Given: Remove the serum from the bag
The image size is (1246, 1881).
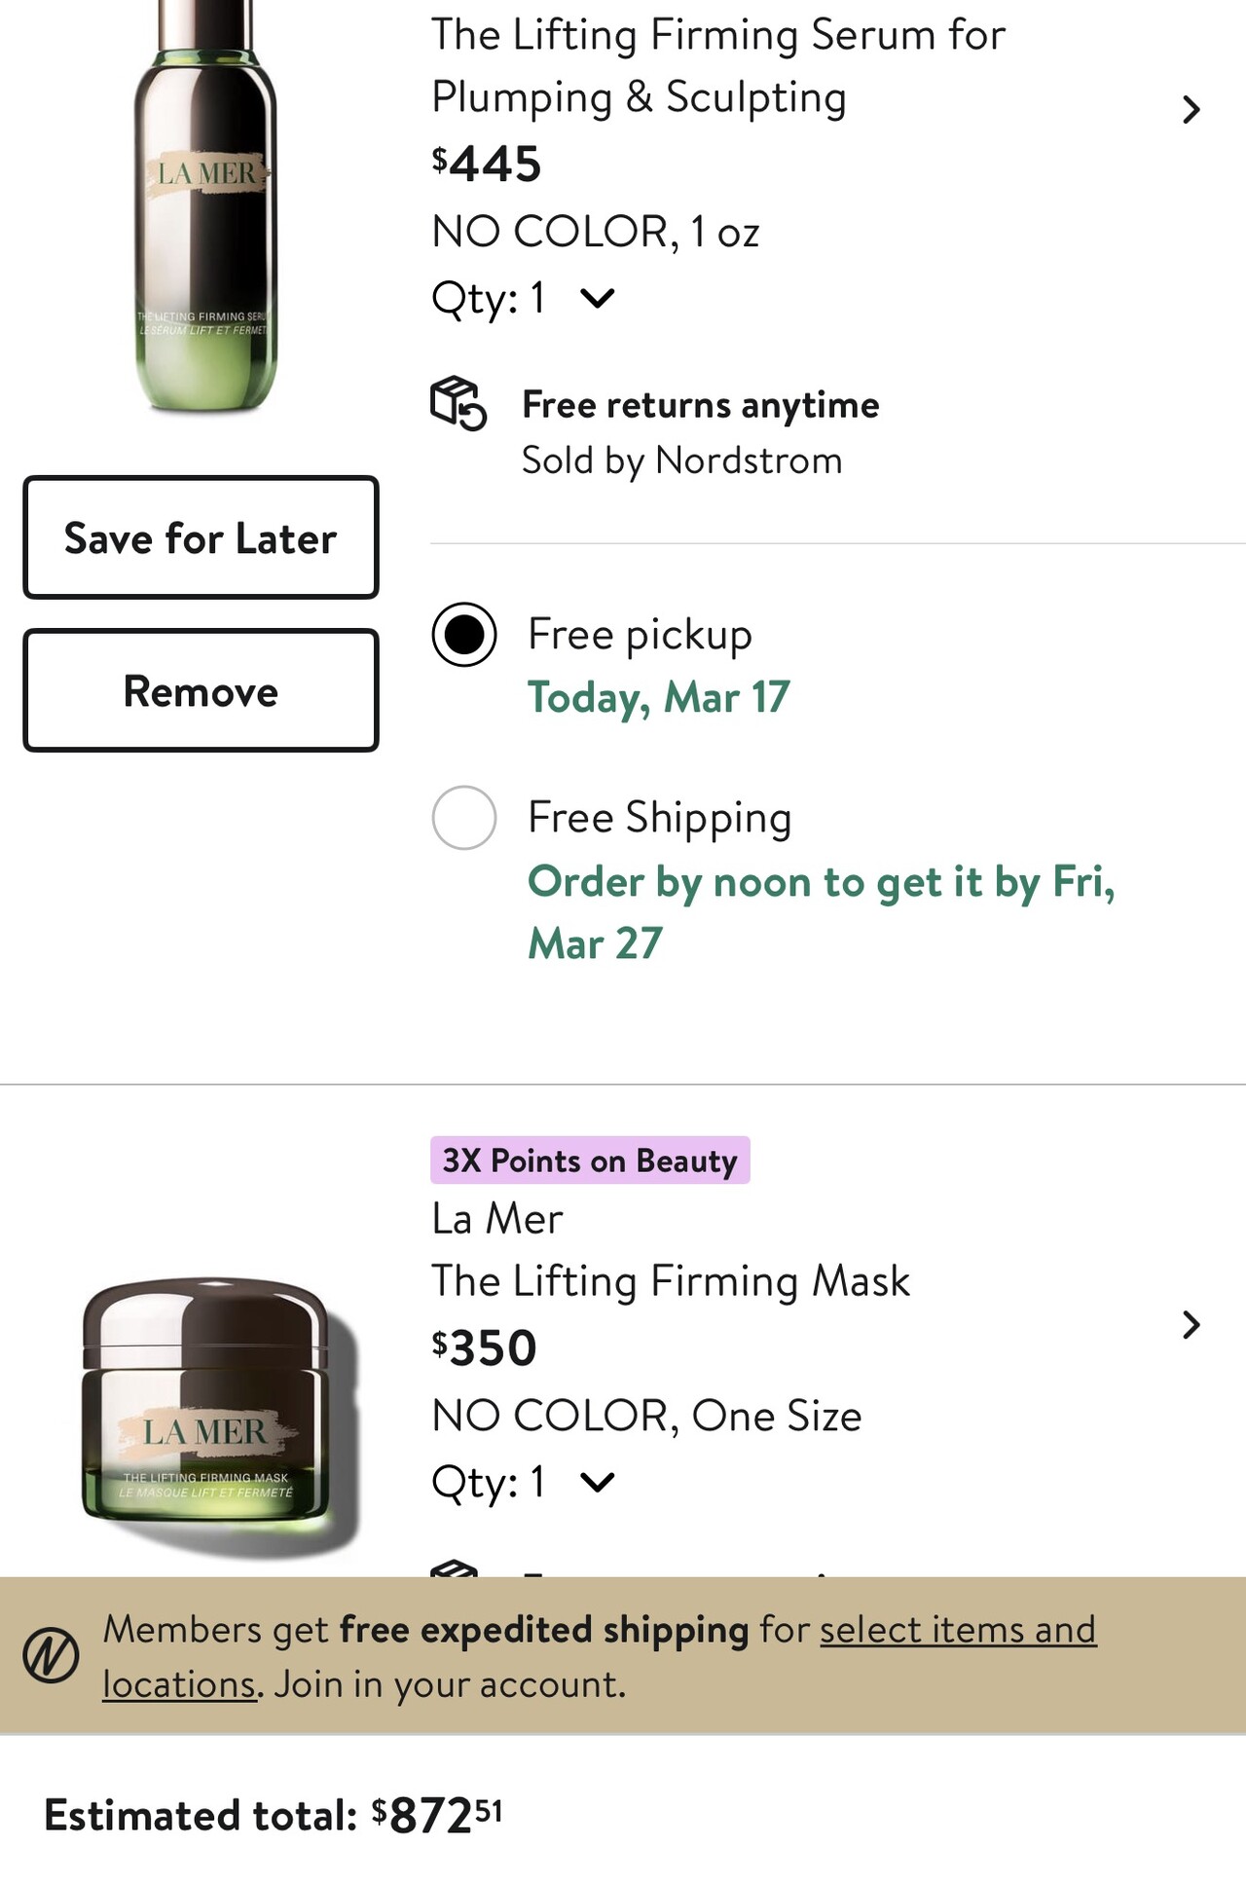Looking at the screenshot, I should tap(201, 691).
